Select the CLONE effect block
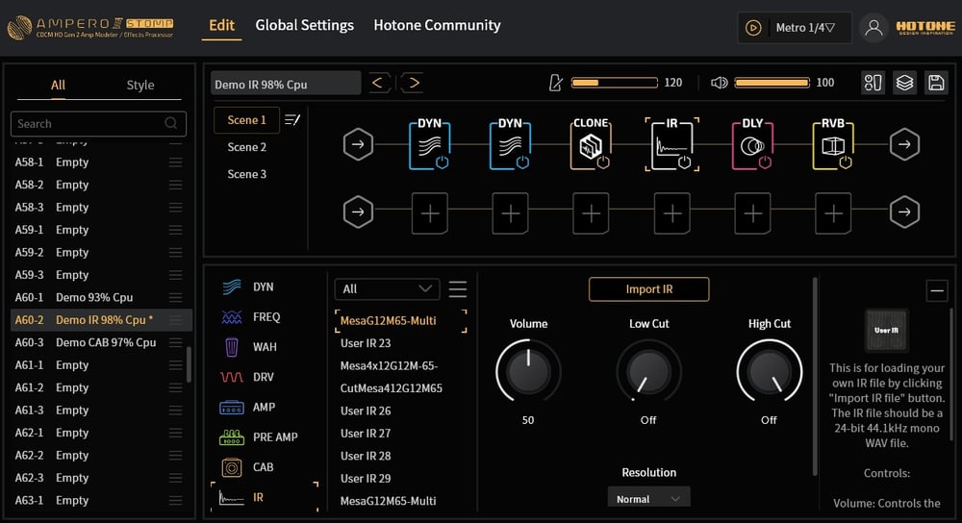 pos(591,145)
